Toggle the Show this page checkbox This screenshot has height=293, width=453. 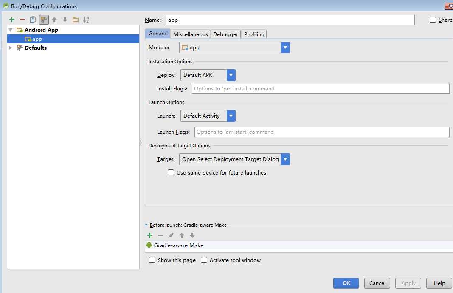pos(152,260)
